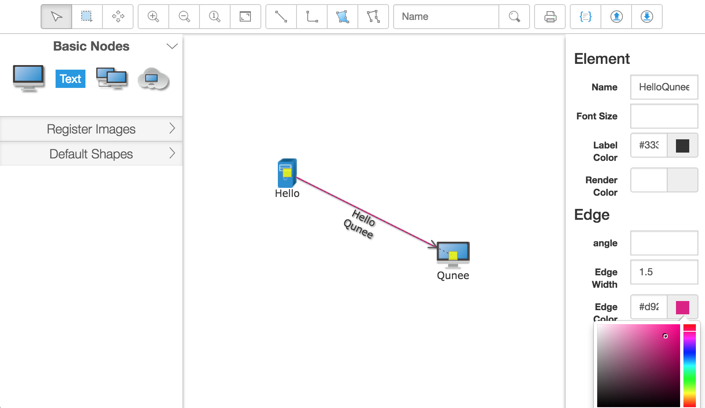Select the draw shape polygon tool
705x408 pixels.
[343, 17]
